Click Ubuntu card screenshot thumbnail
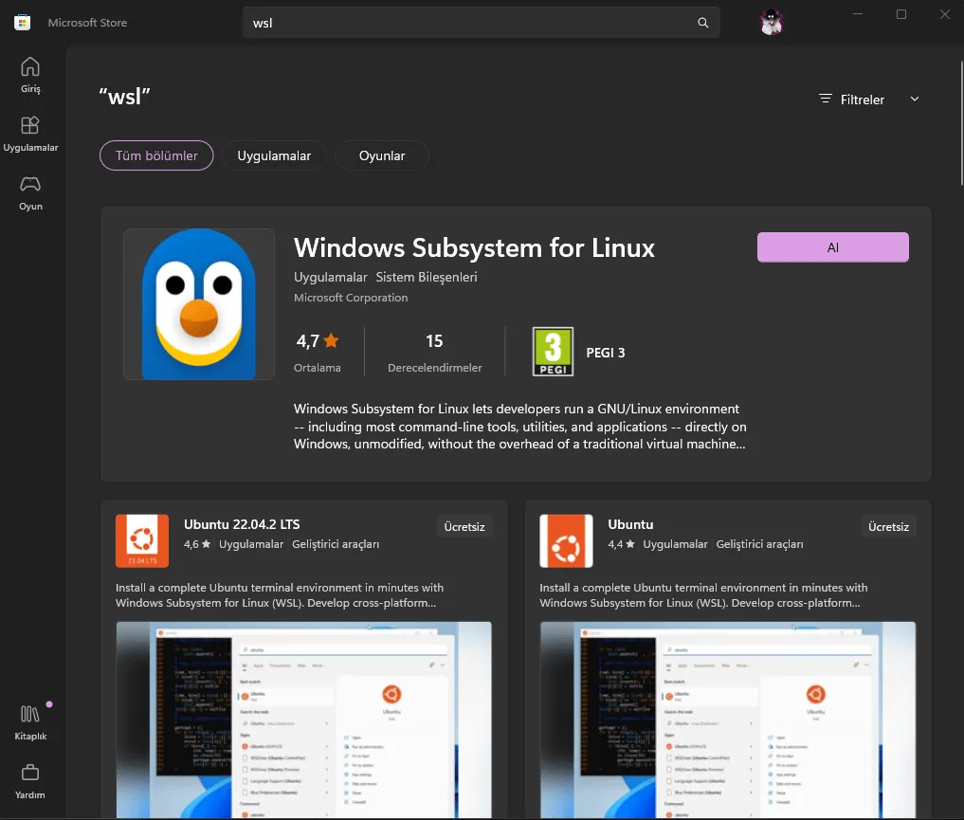 [x=728, y=720]
